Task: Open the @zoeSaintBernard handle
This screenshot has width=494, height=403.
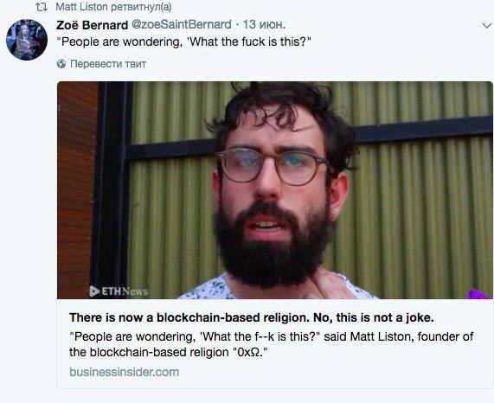Action: coord(182,24)
